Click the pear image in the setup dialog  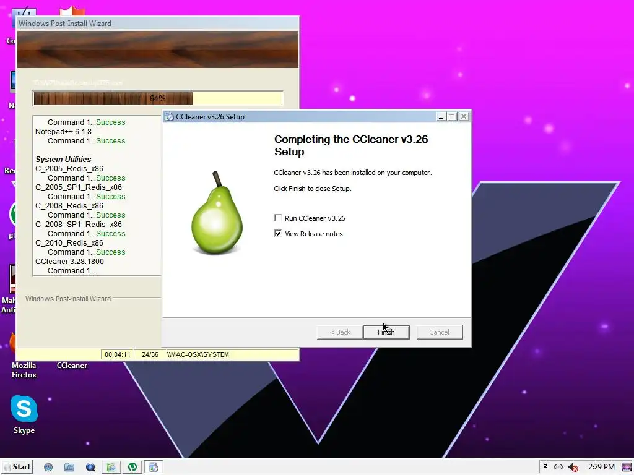pos(217,213)
